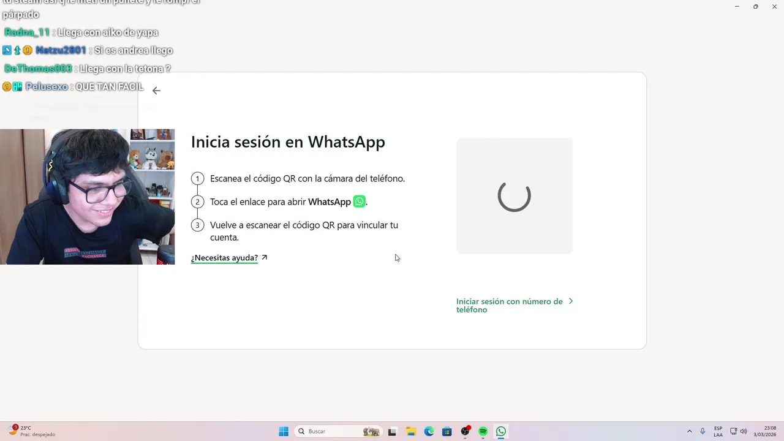Click the green WhatsApp logo in step 2
This screenshot has height=441, width=784.
click(x=360, y=202)
